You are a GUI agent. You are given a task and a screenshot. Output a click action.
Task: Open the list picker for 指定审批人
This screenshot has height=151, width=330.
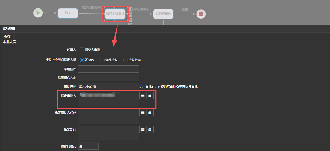pyautogui.click(x=143, y=96)
